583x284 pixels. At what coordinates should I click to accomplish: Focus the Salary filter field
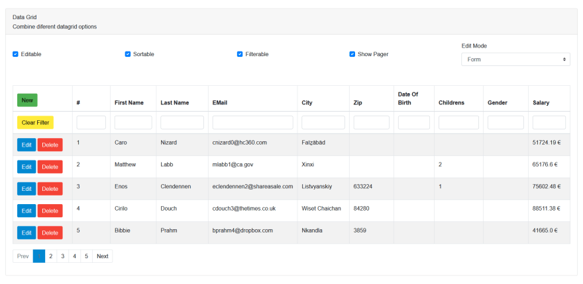pyautogui.click(x=549, y=122)
